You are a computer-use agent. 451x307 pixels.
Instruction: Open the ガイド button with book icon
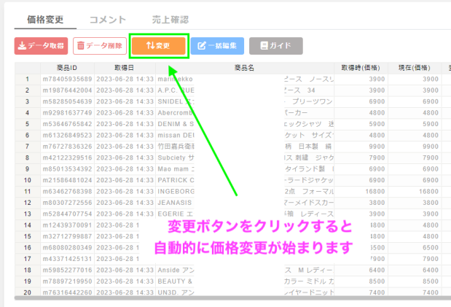(275, 46)
